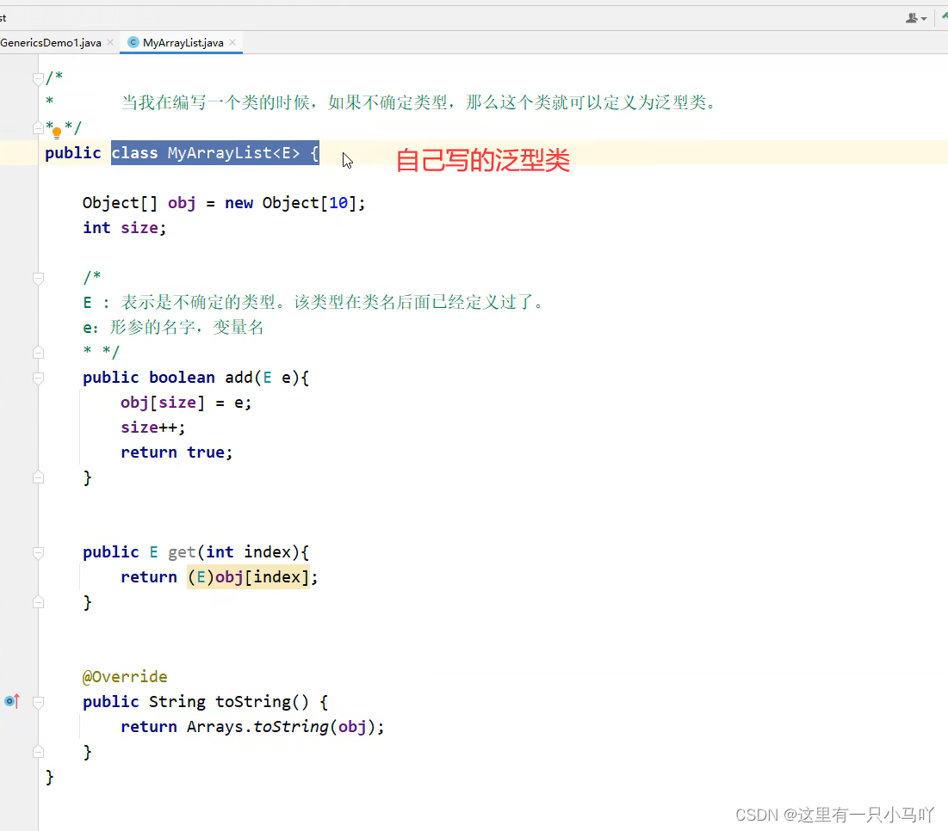
Task: Click the Java class icon on MyArrayList.java tab
Action: [x=133, y=41]
